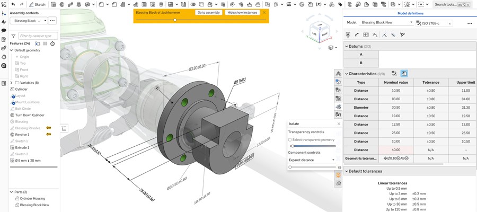Click the first annotation tool icon under Model

click(x=348, y=34)
